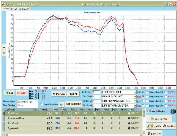Enable the CH4 channel checkbox
Screen dimensions: 177x136
click(x=143, y=106)
